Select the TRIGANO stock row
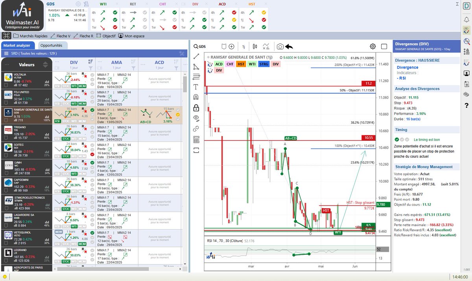This screenshot has height=281, width=472. pos(26,133)
